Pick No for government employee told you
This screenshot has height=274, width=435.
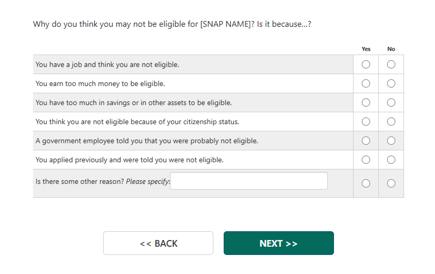(391, 141)
